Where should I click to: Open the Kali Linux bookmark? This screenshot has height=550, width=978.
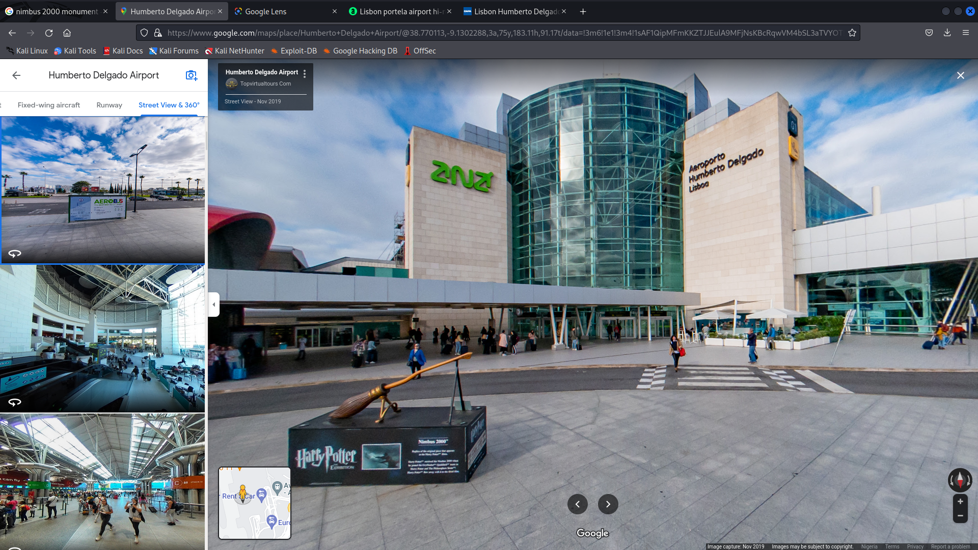[27, 51]
